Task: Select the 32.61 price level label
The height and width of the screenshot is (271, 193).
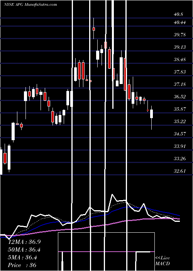Action: click(x=180, y=171)
